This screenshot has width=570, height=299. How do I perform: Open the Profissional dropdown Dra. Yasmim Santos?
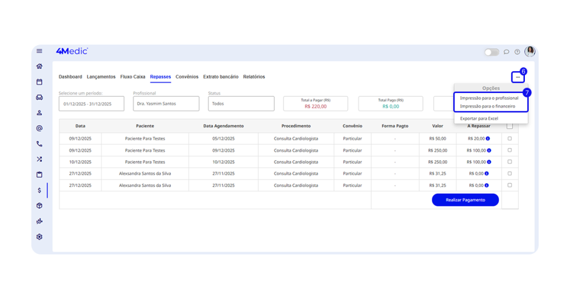tap(166, 104)
